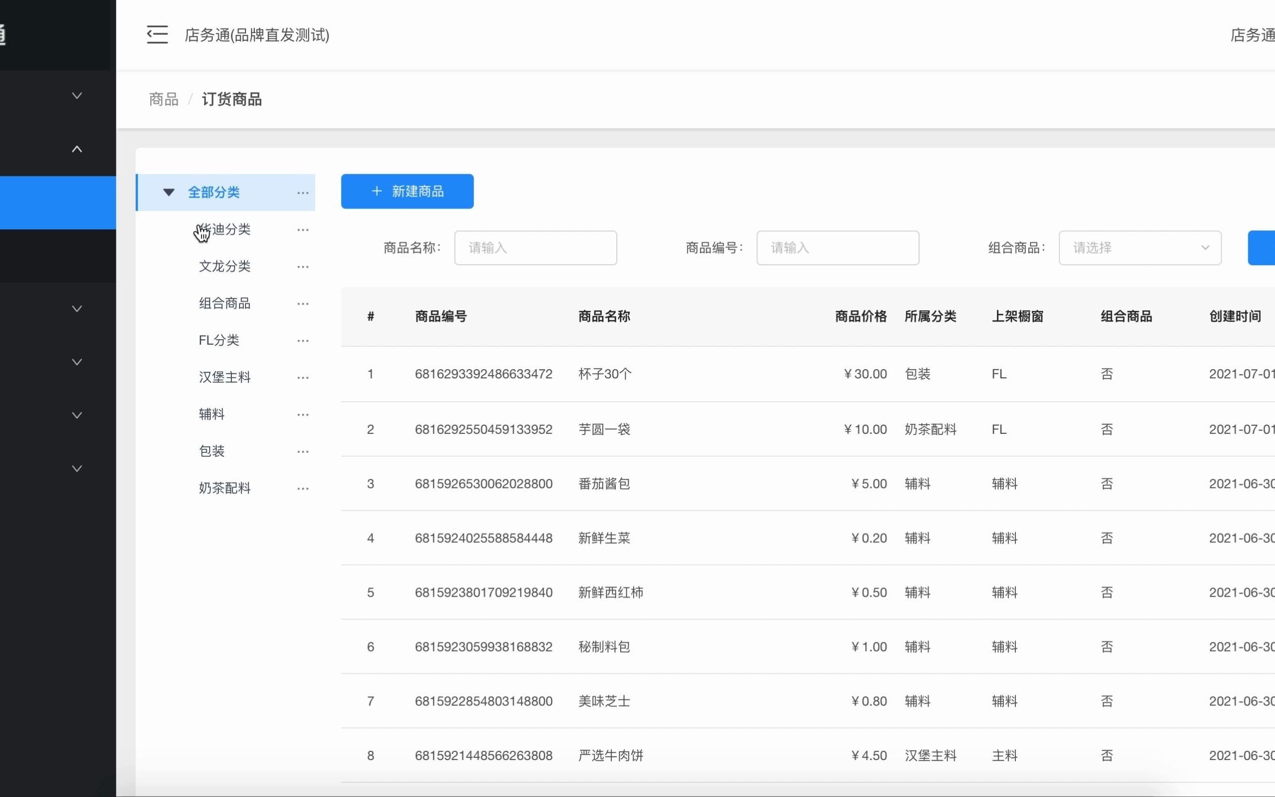The image size is (1275, 797).
Task: Open the more options dots for 奶茶配料 category
Action: [x=303, y=489]
